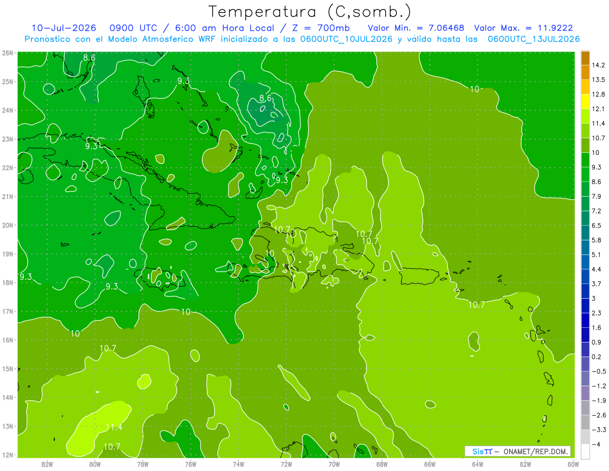Click the "7.9" colorbar label

(x=597, y=196)
